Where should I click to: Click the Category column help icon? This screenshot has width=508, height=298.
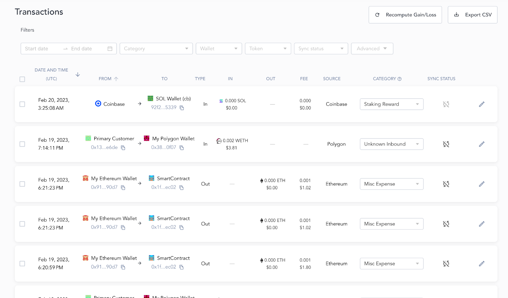[400, 79]
